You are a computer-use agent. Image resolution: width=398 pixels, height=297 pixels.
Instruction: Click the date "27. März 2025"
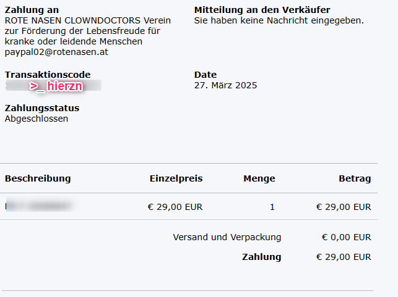(225, 85)
